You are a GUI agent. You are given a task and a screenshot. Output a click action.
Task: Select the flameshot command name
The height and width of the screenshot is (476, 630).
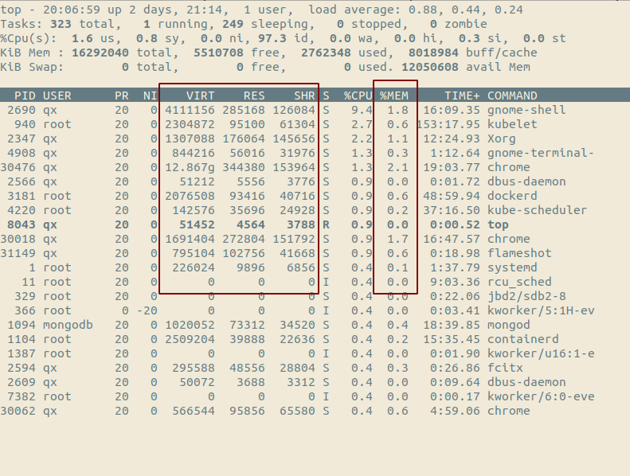tap(519, 253)
